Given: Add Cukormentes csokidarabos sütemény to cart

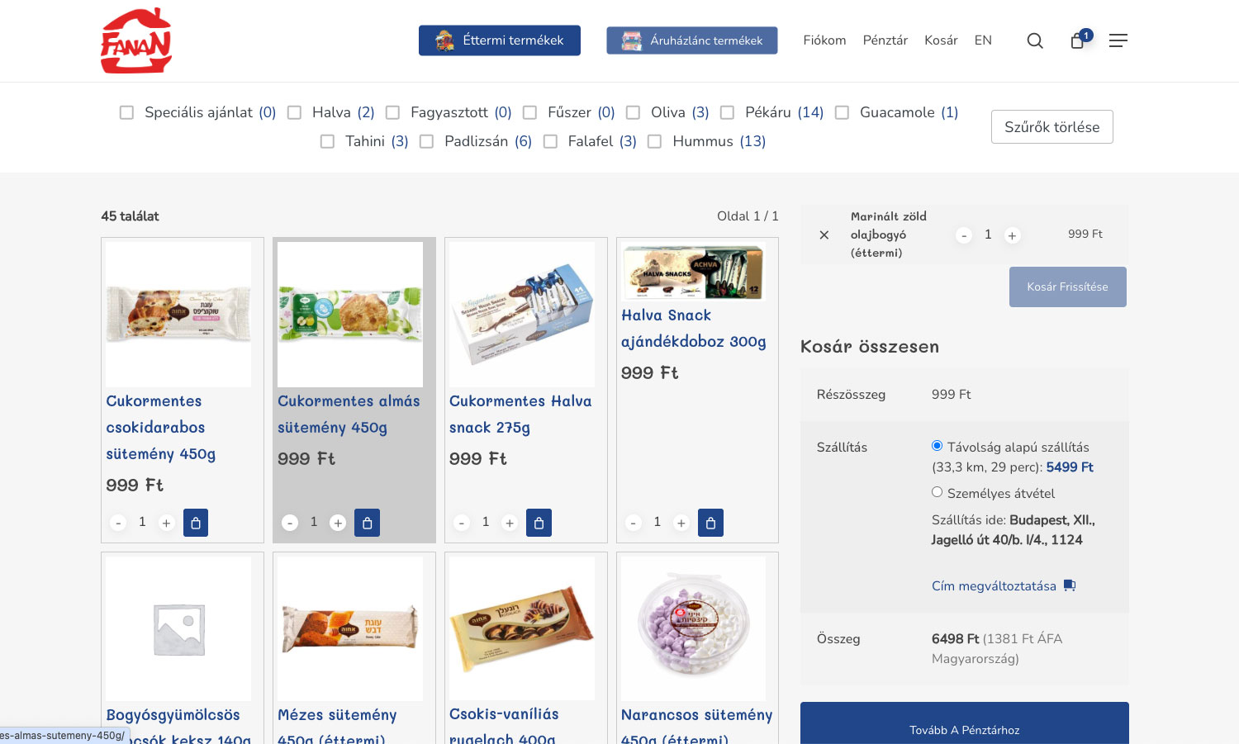Looking at the screenshot, I should (196, 523).
